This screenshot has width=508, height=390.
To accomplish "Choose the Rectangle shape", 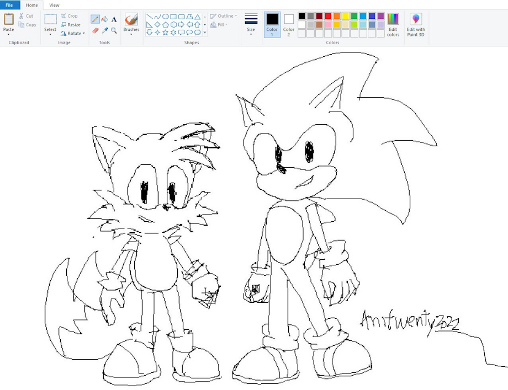I will (x=173, y=17).
